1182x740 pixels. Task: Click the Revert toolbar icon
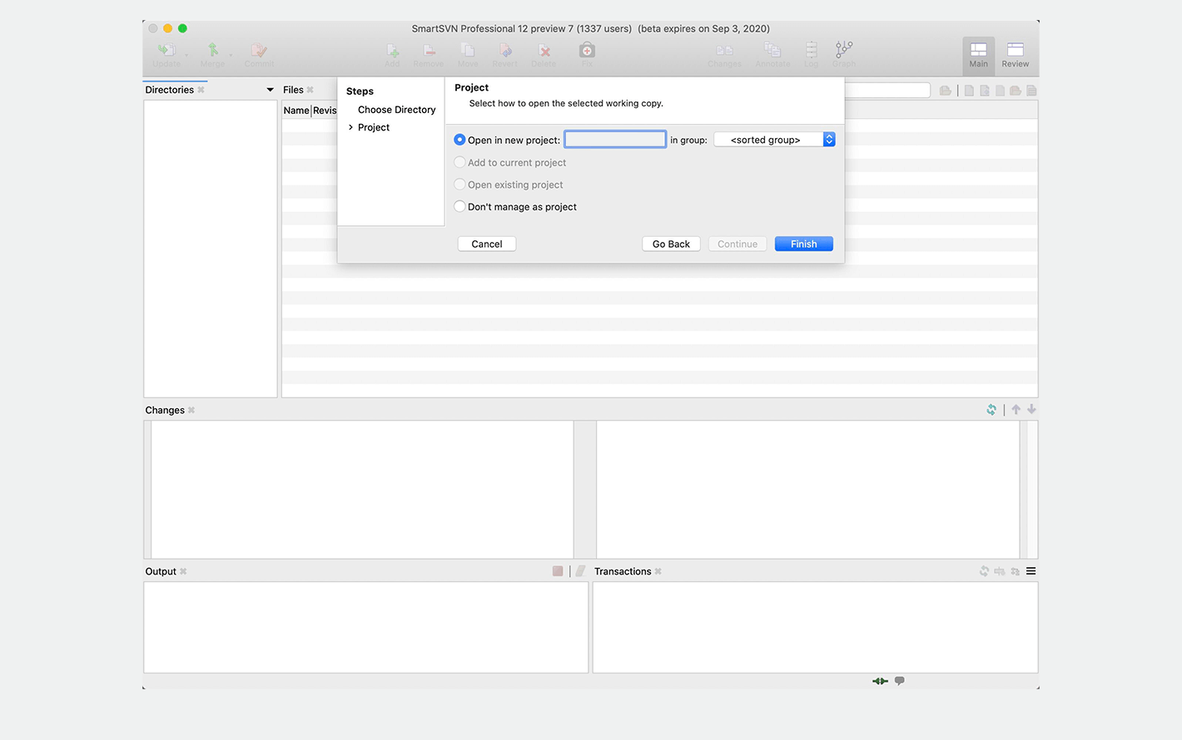click(504, 51)
